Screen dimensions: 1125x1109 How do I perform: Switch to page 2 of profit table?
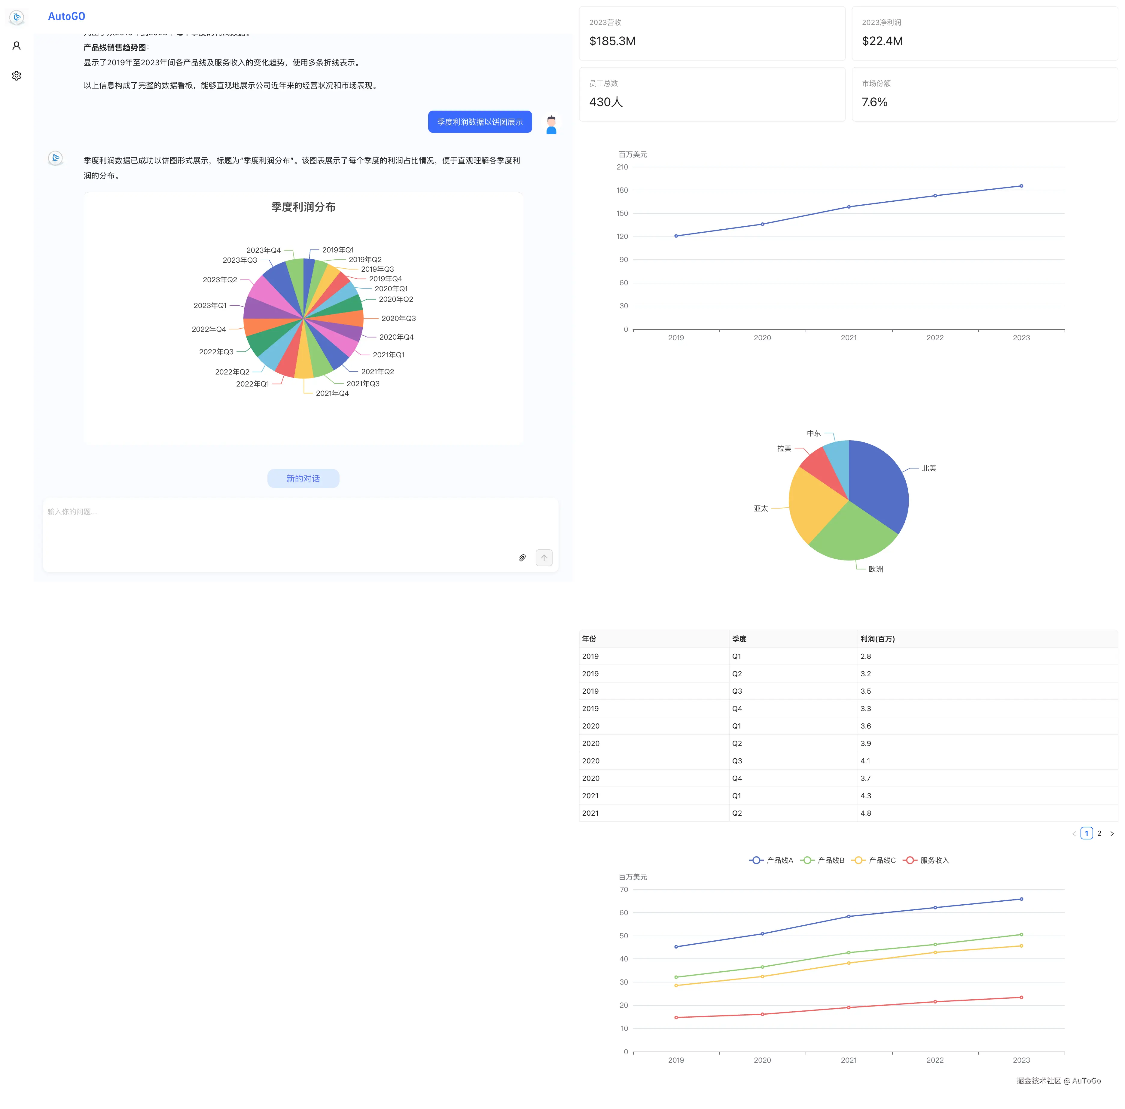[x=1099, y=833]
